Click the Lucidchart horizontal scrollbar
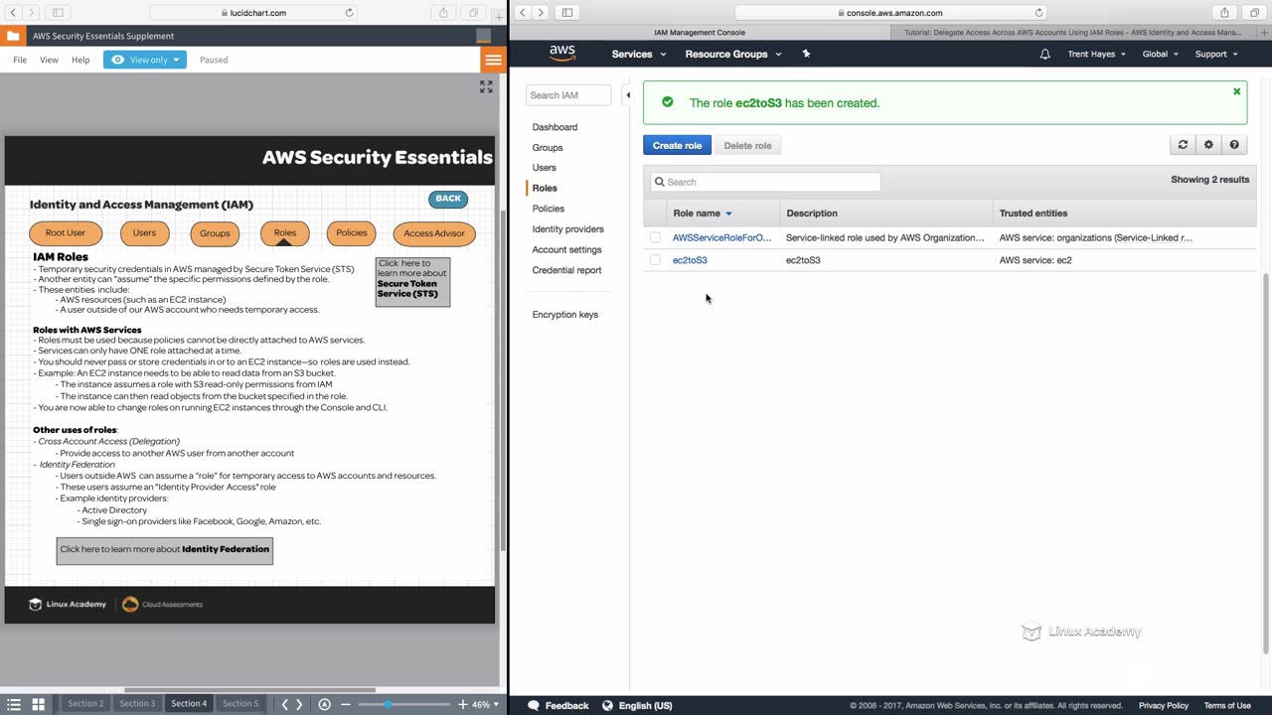Viewport: 1272px width, 715px height. pyautogui.click(x=249, y=689)
